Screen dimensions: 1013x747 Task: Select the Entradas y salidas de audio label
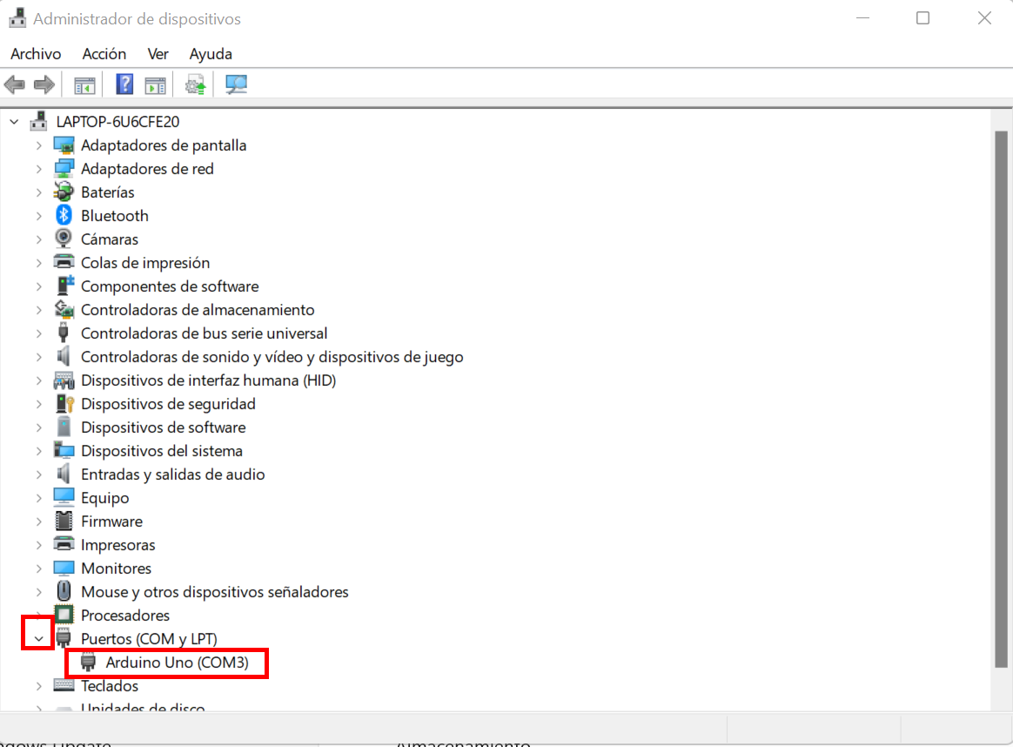click(x=172, y=474)
